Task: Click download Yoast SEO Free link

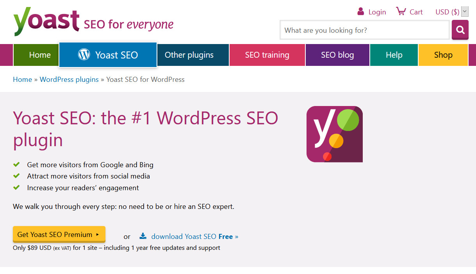Action: point(194,237)
